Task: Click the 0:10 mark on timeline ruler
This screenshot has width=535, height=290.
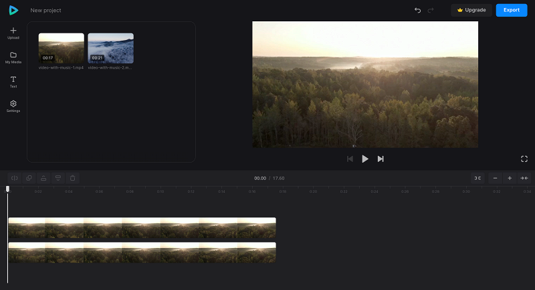Action: (x=160, y=191)
